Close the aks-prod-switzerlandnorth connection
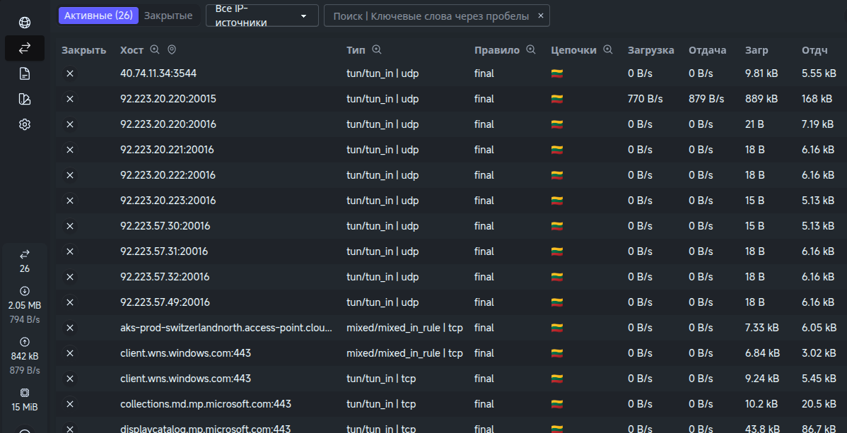 tap(70, 328)
